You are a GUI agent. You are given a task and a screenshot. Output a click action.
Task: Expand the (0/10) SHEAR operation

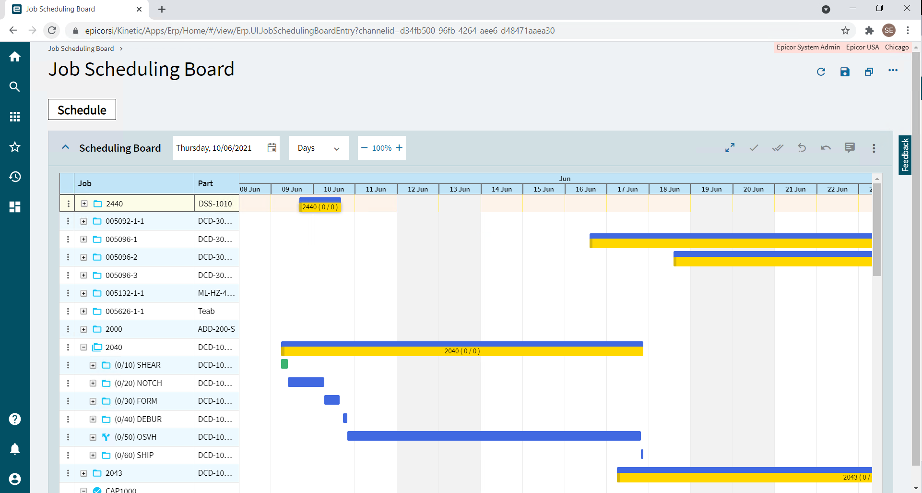[x=93, y=365]
